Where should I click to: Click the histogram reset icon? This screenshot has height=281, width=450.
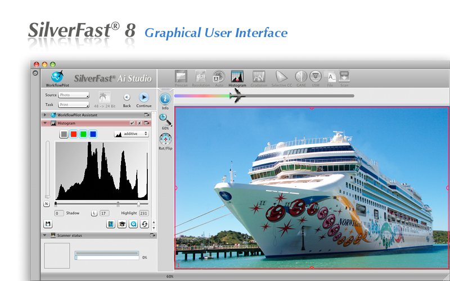(x=145, y=224)
